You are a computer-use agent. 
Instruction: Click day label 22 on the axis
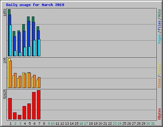coord(110,124)
